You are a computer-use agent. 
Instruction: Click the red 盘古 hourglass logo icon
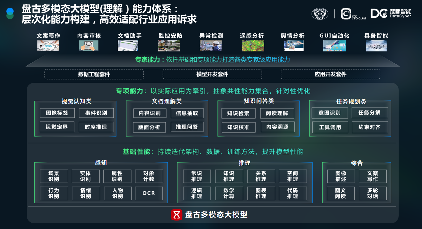coord(176,215)
